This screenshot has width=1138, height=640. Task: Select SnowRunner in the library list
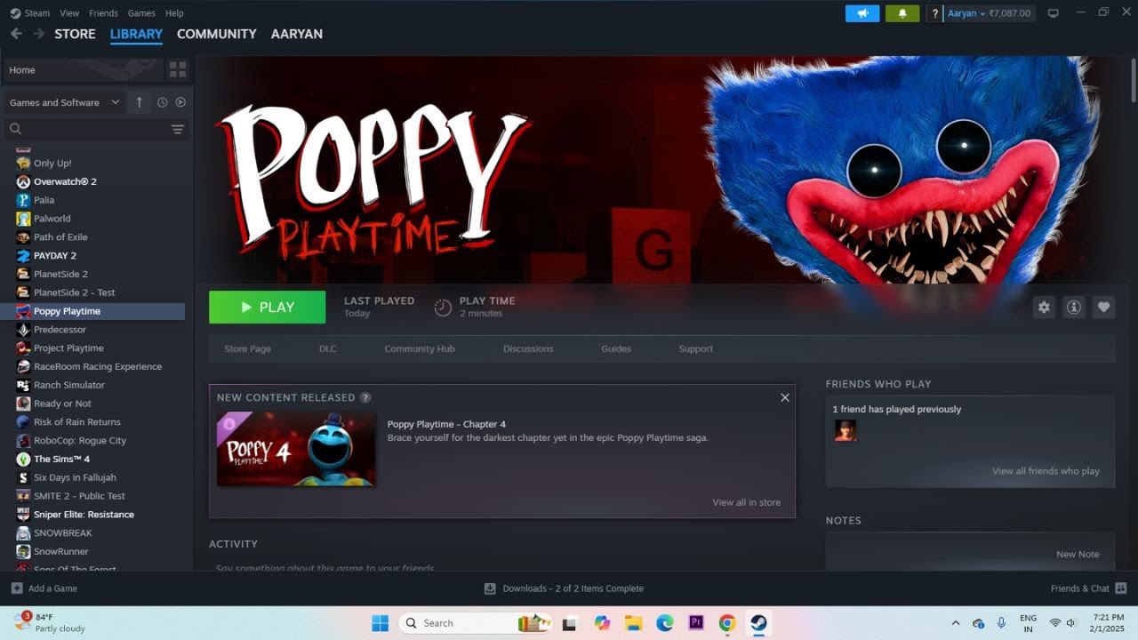(x=60, y=551)
